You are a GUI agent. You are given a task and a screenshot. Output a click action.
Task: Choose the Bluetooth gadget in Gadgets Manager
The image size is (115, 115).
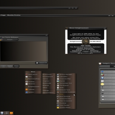(x=108, y=78)
